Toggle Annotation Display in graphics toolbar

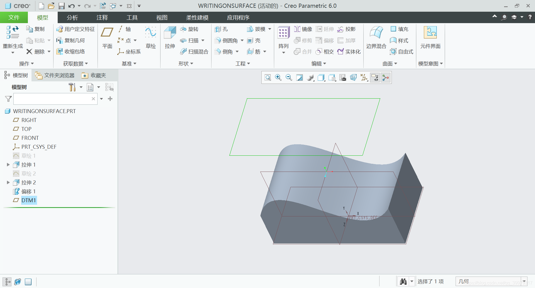click(375, 78)
